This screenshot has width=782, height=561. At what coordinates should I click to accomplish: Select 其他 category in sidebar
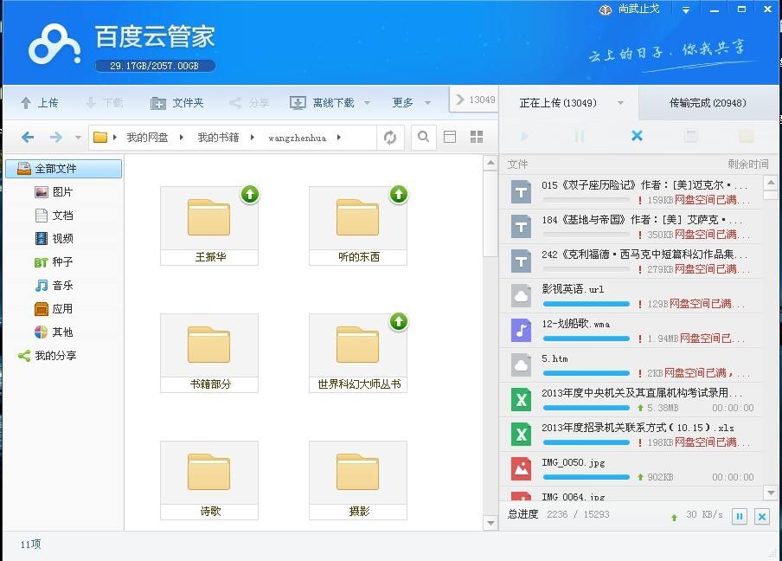click(x=54, y=332)
